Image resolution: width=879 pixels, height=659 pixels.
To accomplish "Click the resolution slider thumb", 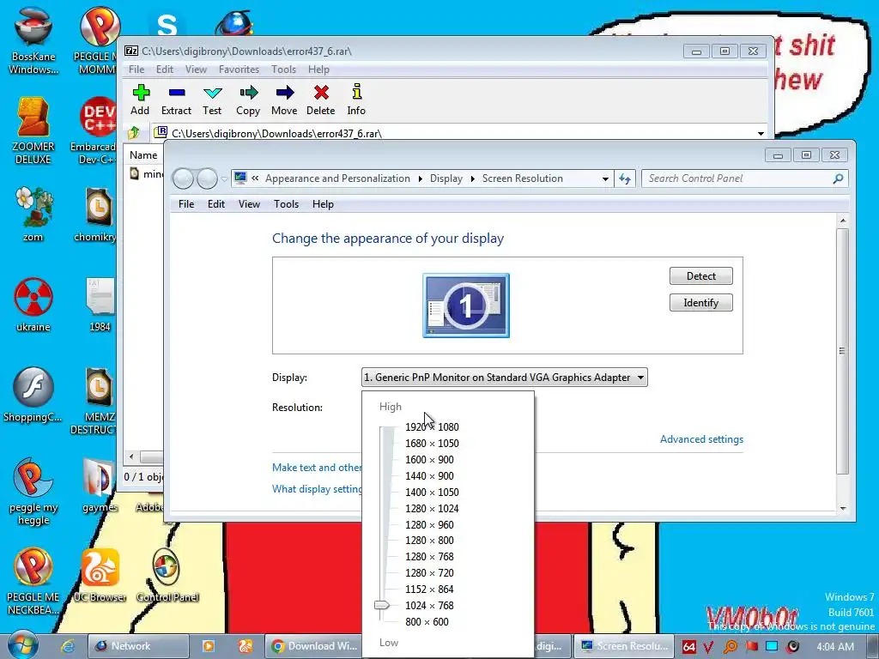I will click(382, 605).
